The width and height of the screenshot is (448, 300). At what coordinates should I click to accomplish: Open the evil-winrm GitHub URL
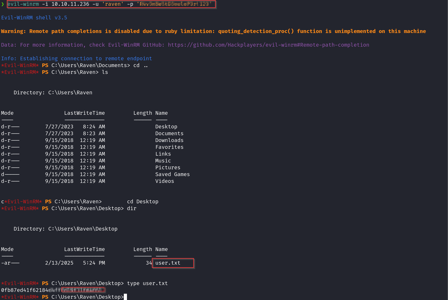(x=268, y=45)
